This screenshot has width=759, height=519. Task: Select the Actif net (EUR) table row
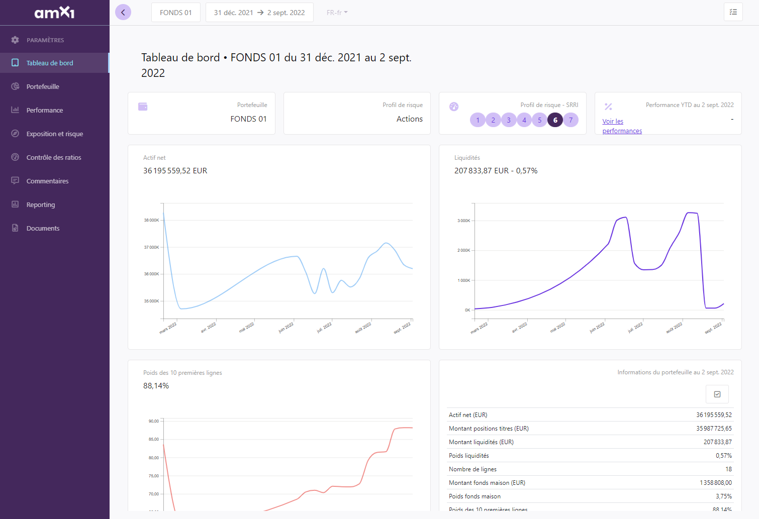click(x=590, y=414)
